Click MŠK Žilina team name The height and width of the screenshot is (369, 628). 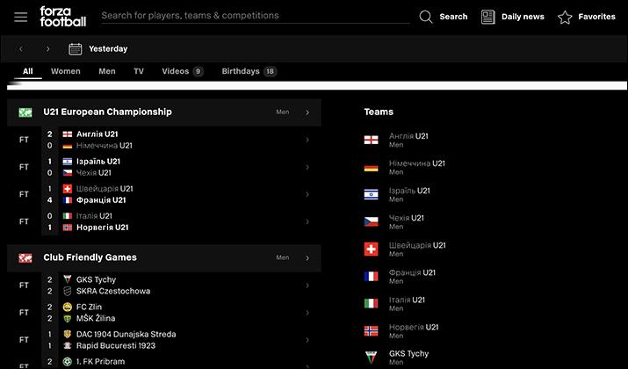tap(96, 318)
